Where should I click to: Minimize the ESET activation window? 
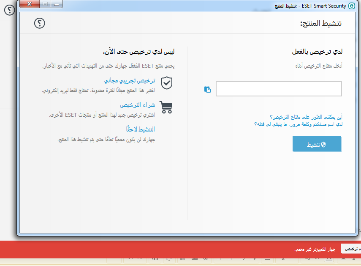tap(57, 4)
